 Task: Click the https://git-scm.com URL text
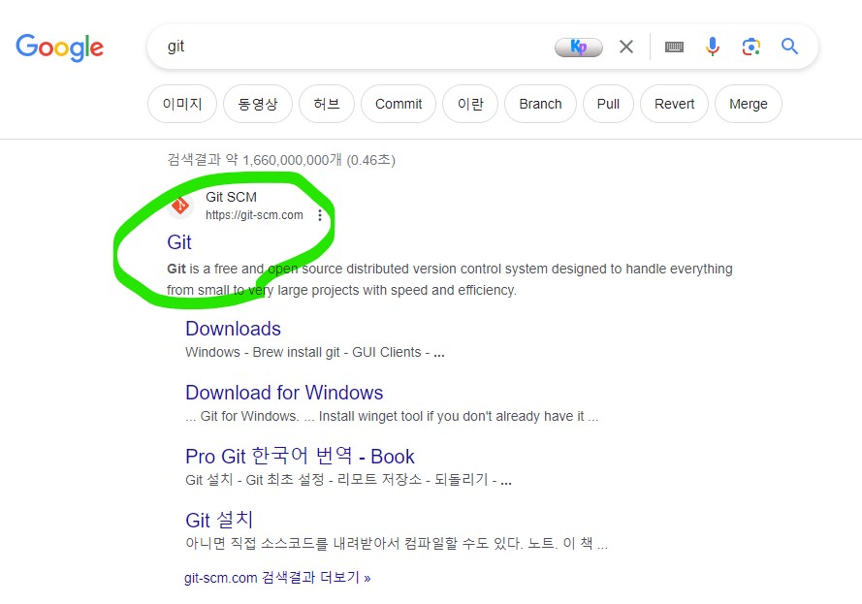(254, 215)
